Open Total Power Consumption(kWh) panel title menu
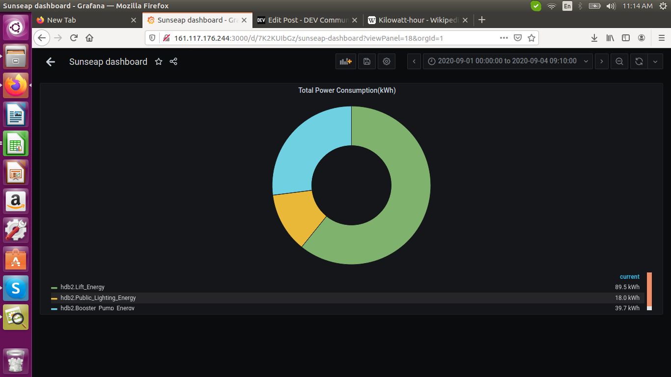The image size is (671, 377). 347,90
